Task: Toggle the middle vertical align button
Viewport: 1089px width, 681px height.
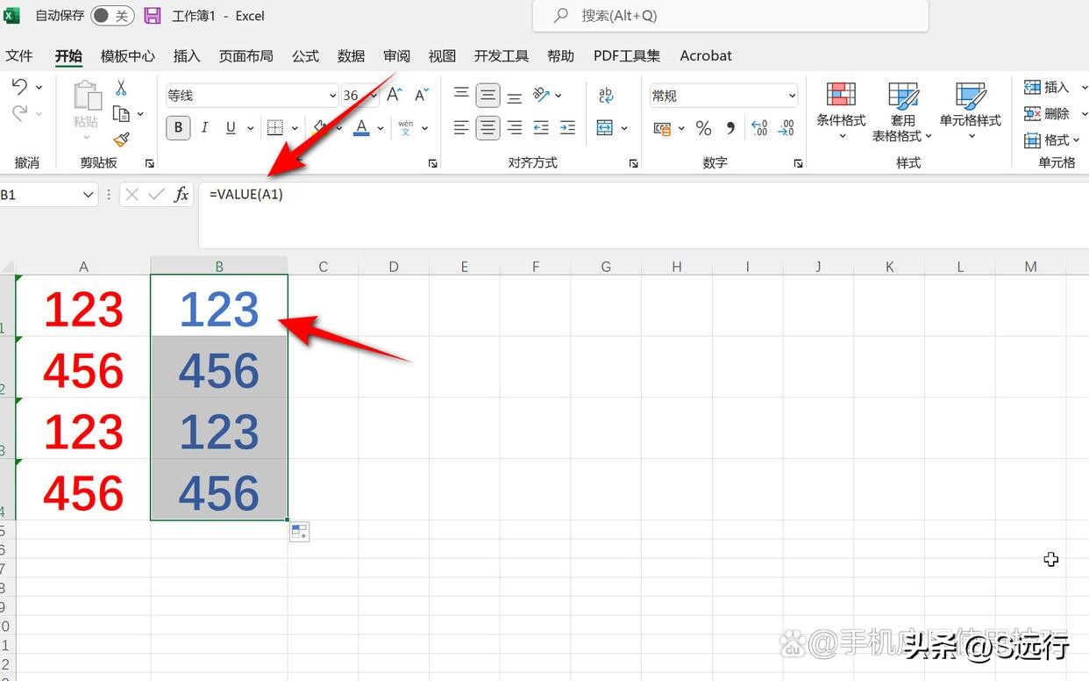Action: point(488,95)
